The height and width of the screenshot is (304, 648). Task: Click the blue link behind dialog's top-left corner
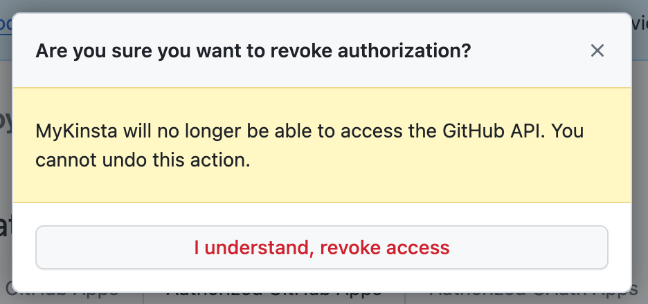click(x=6, y=23)
